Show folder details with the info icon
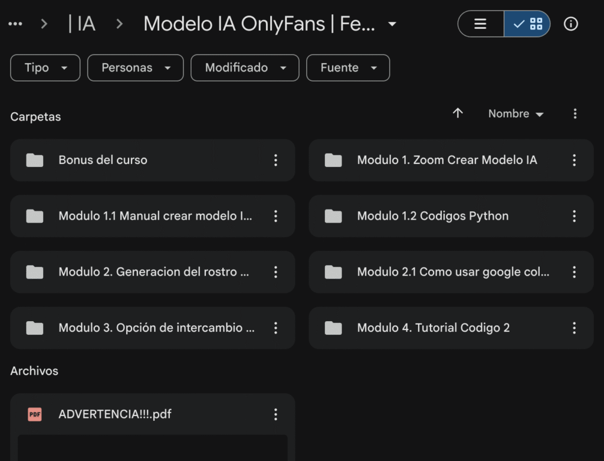Image resolution: width=604 pixels, height=461 pixels. pyautogui.click(x=570, y=24)
